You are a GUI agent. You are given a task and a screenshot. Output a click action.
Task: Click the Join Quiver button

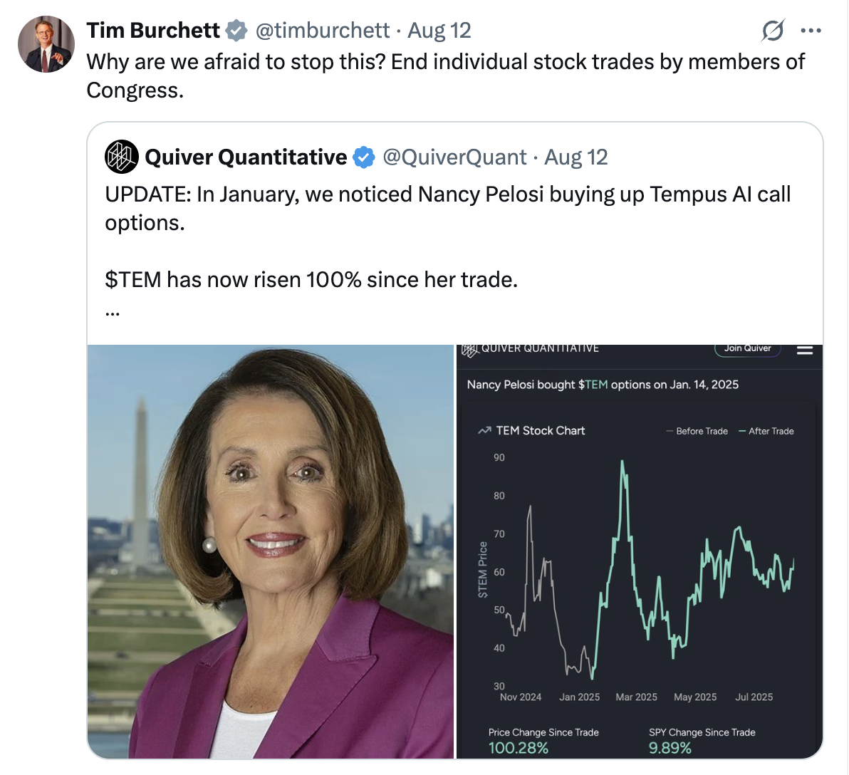pos(748,349)
